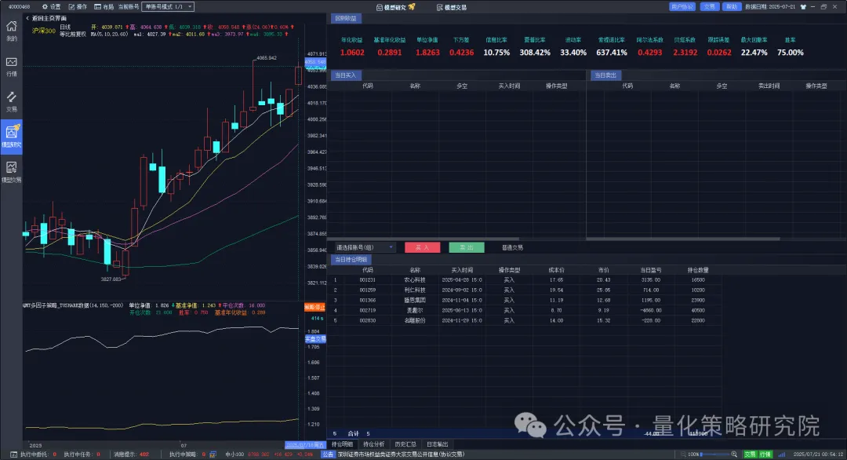Click the 消息提示 402 status entry
The image size is (847, 460).
pyautogui.click(x=131, y=455)
